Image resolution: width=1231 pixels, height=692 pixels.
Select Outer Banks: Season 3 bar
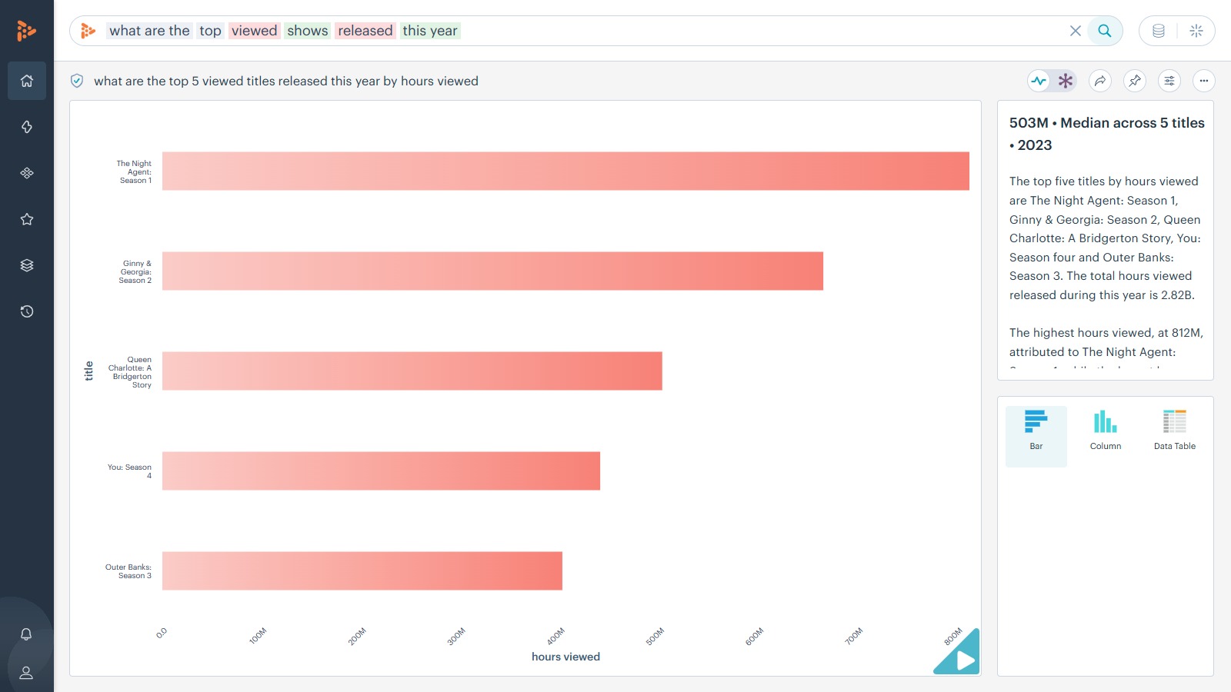point(362,571)
